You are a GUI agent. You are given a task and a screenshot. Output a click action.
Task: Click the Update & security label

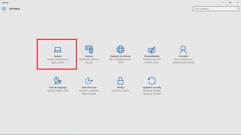152,87
